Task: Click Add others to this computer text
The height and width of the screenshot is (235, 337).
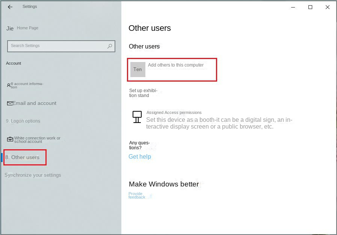Action: (176, 65)
